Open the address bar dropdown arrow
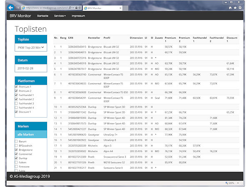Screen dimensions: 250x187 click(73, 7)
